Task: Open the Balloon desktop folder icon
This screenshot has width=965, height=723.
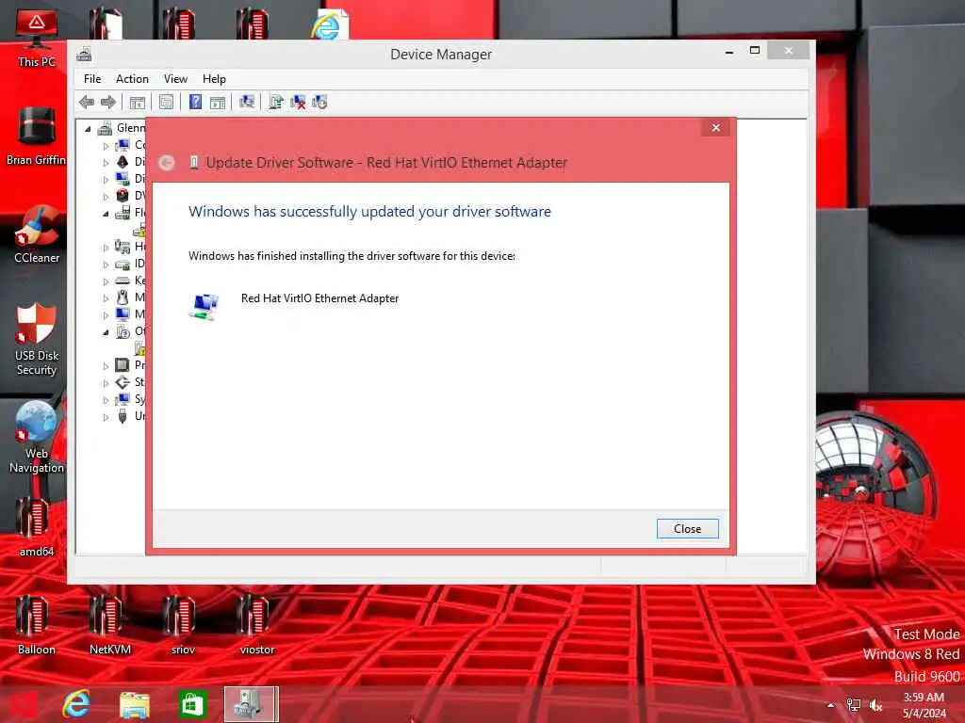Action: (x=37, y=625)
